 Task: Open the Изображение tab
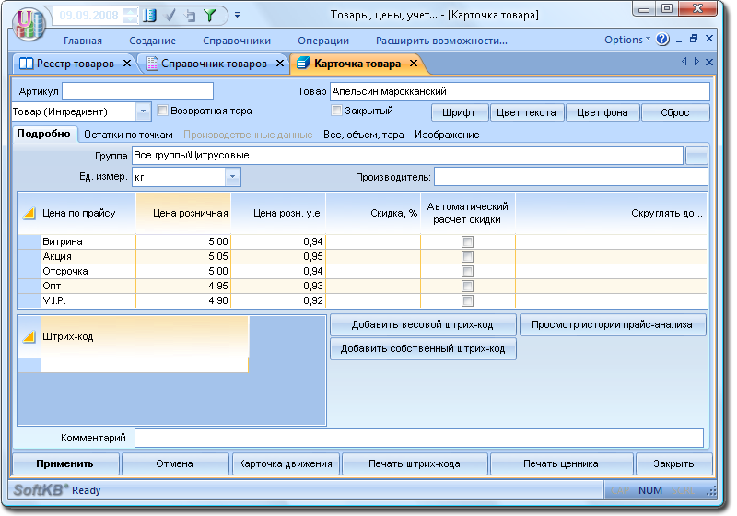click(x=447, y=135)
